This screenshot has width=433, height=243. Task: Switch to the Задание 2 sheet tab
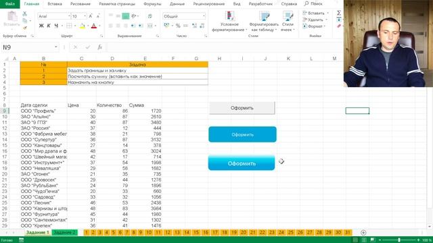64,232
